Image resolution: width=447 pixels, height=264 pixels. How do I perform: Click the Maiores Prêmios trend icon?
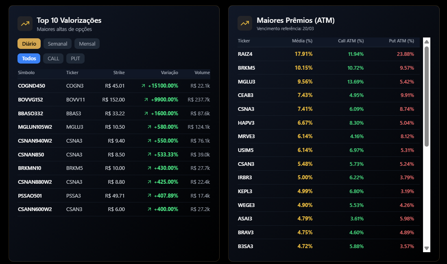(245, 24)
